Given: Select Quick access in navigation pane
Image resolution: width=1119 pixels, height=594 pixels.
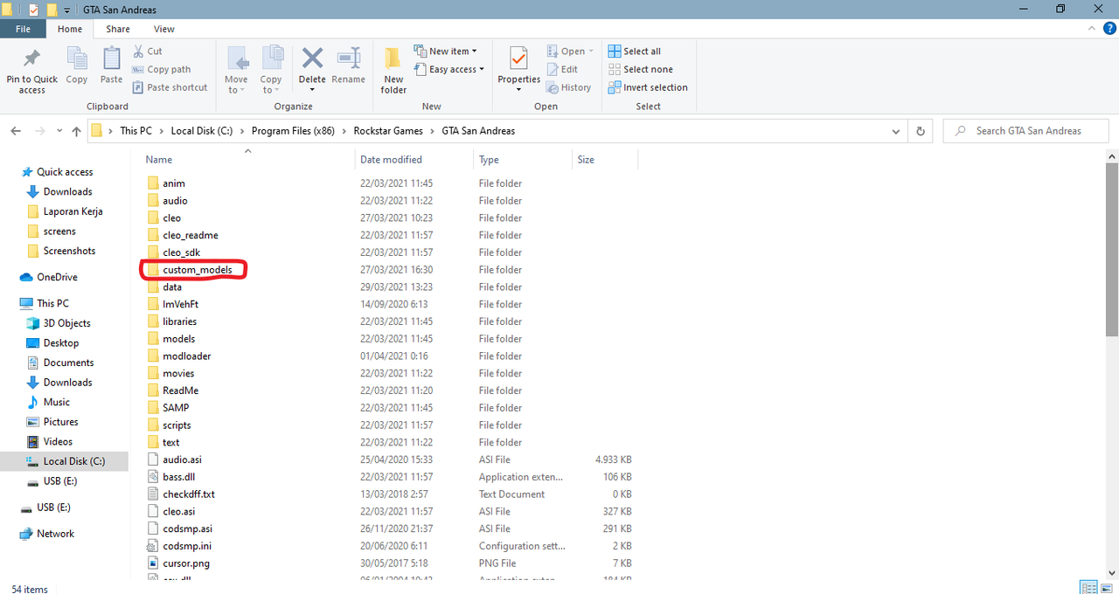Looking at the screenshot, I should point(65,172).
